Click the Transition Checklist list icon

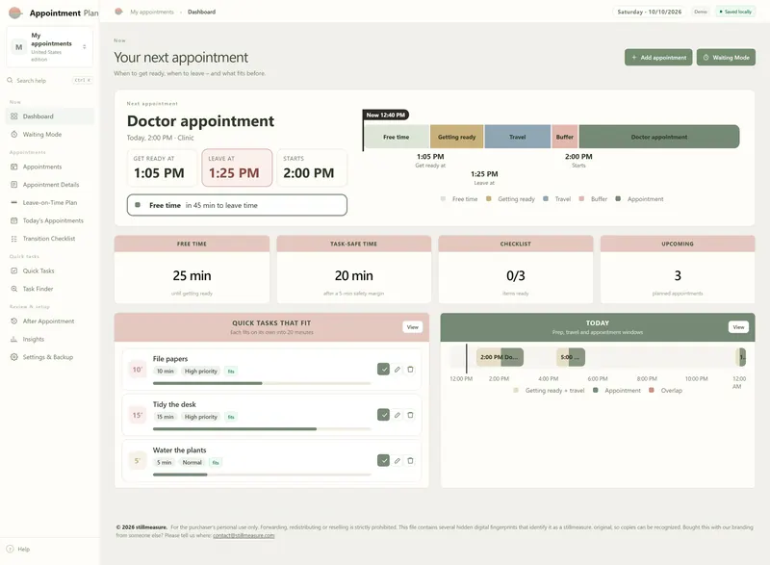13,239
